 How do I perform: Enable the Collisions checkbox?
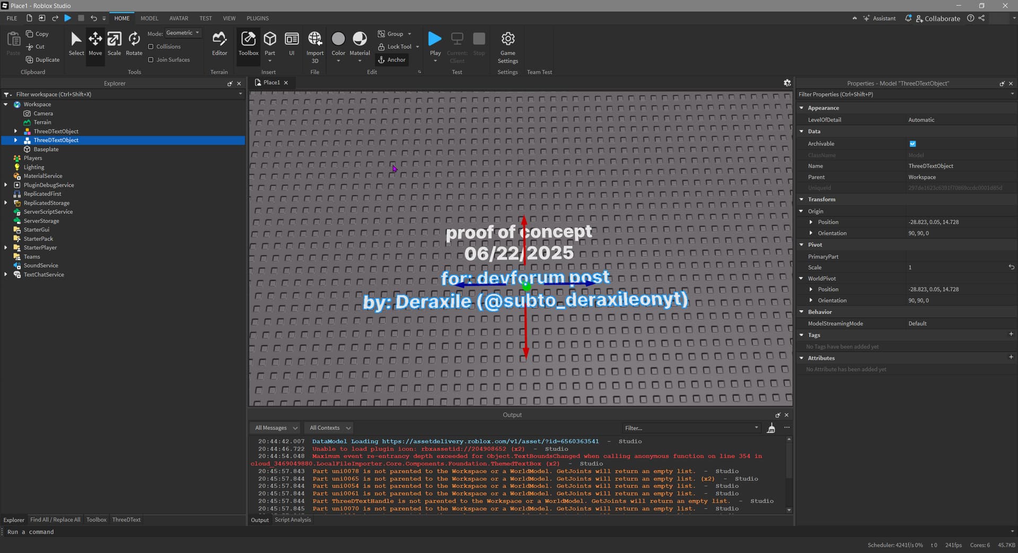tap(151, 47)
